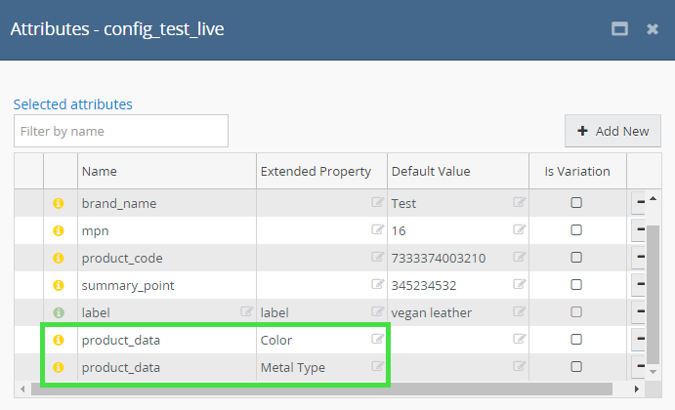Open the Selected attributes link
675x410 pixels.
point(72,103)
